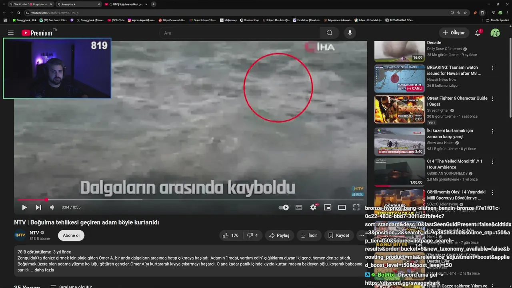Open the YouTube hamburger guide menu
This screenshot has width=512, height=288.
coord(11,33)
